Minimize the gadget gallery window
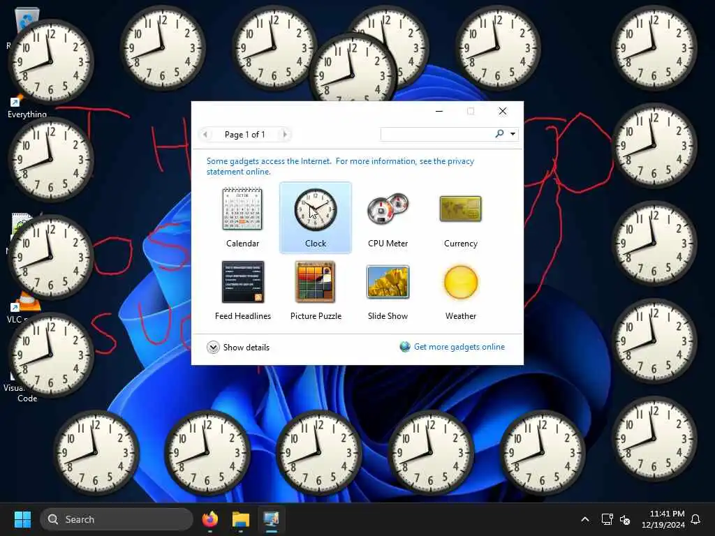Screen dimensions: 715x536 (x=439, y=111)
